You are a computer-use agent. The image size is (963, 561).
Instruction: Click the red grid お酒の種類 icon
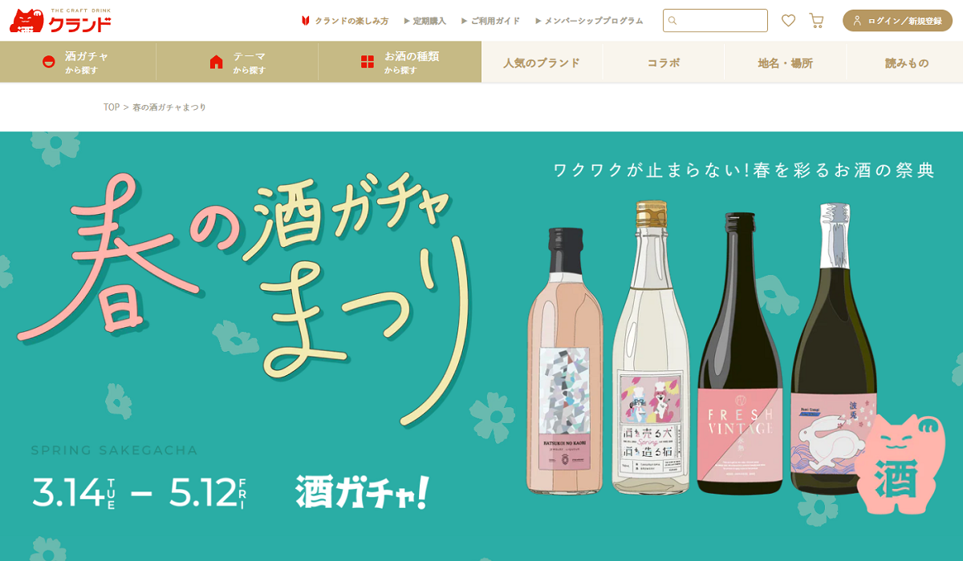[368, 63]
